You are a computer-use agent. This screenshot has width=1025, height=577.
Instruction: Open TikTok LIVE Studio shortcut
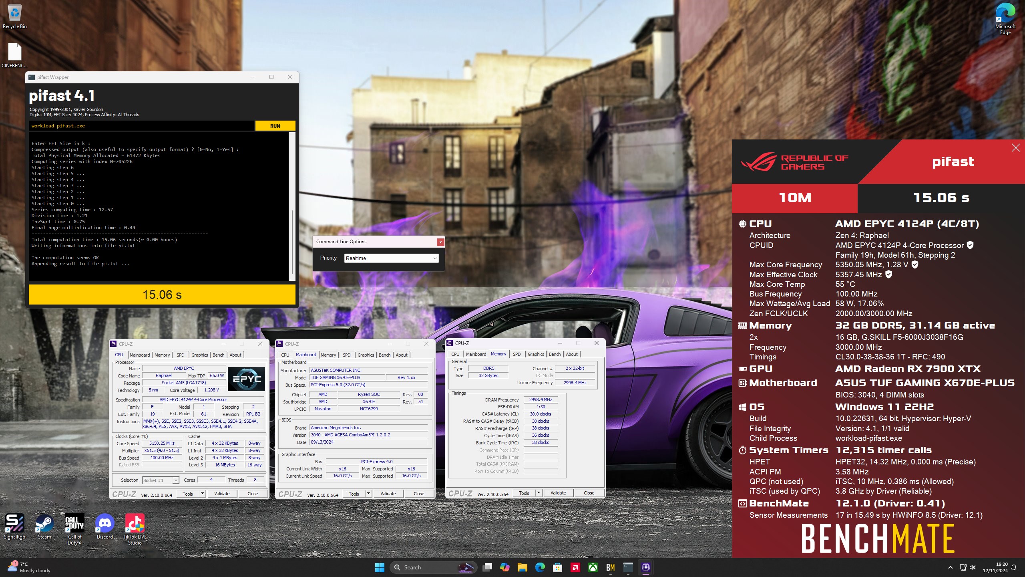(x=135, y=529)
